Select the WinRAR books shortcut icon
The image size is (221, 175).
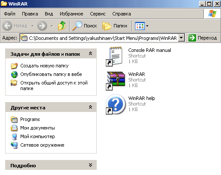(116, 81)
